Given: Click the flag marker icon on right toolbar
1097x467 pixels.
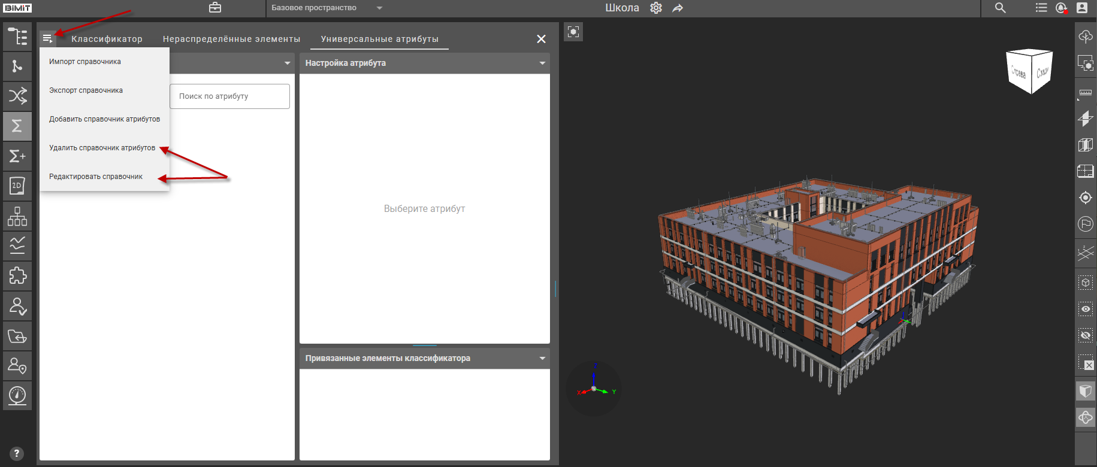Looking at the screenshot, I should pos(1085,224).
